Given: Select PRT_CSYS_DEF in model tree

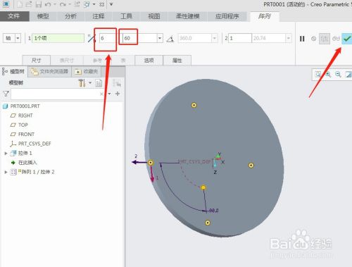Looking at the screenshot, I should [34, 144].
